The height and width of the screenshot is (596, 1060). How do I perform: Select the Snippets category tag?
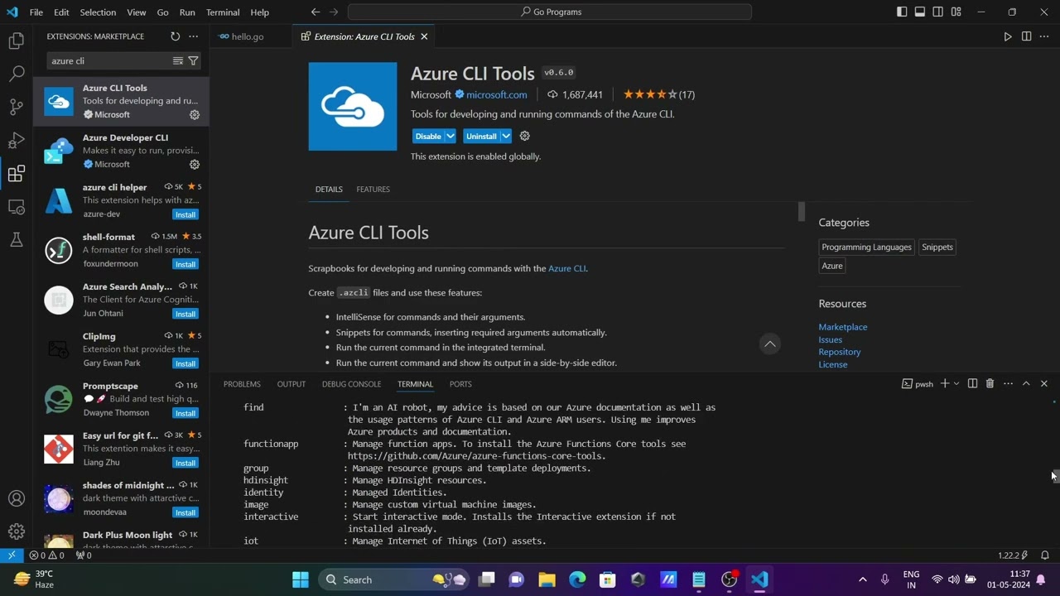pyautogui.click(x=937, y=247)
